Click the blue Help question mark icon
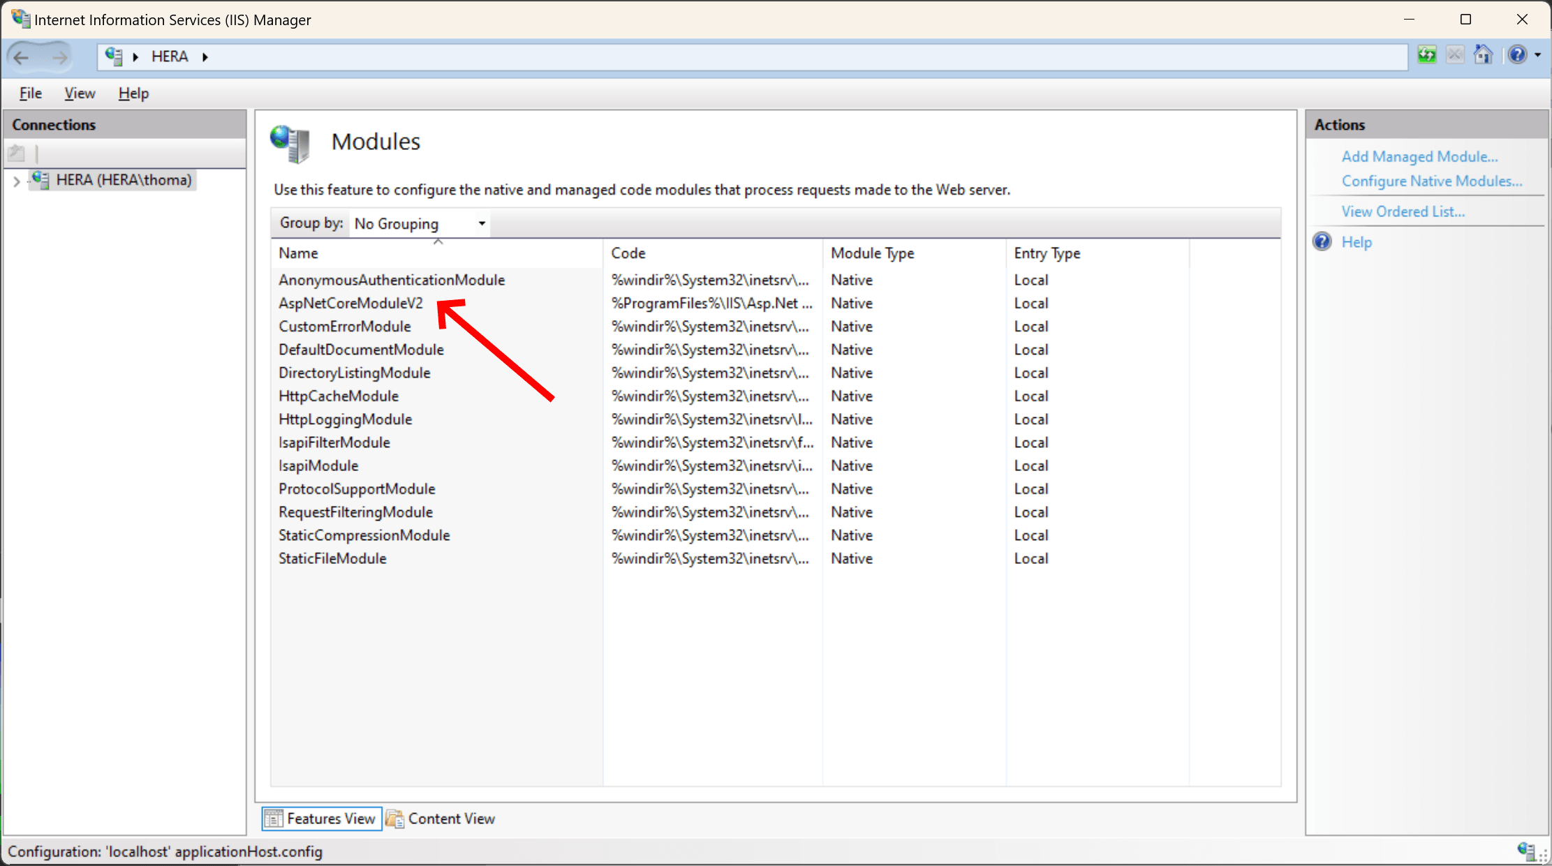Viewport: 1552px width, 866px height. click(x=1517, y=54)
